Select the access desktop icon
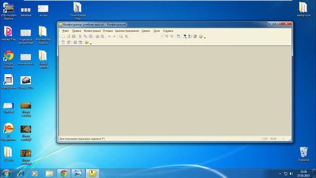 (43, 11)
